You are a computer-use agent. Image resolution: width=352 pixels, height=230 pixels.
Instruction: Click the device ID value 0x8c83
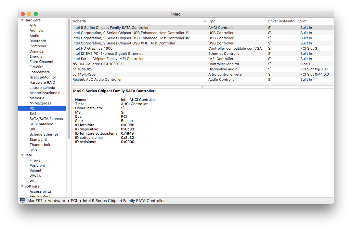click(127, 129)
